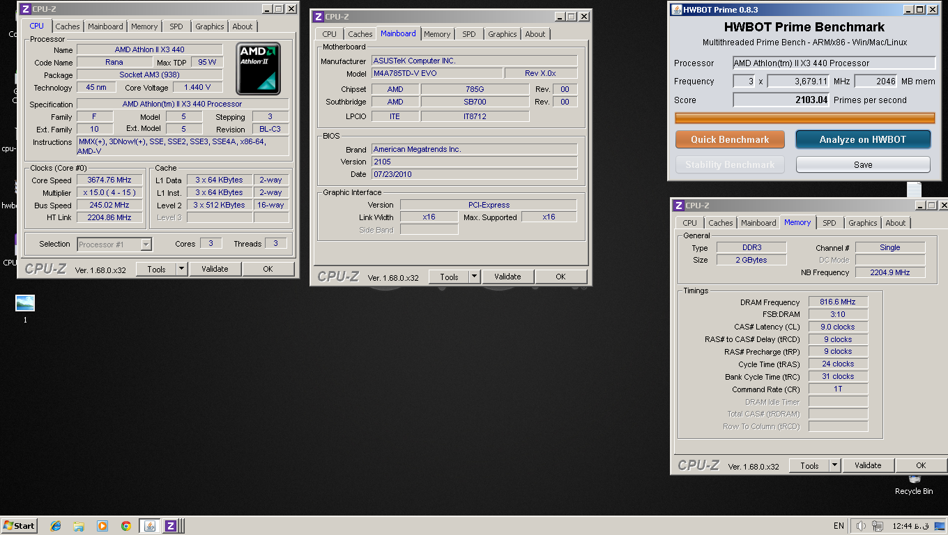This screenshot has height=535, width=948.
Task: Click Package value Socket AM3 (938)
Action: click(150, 75)
